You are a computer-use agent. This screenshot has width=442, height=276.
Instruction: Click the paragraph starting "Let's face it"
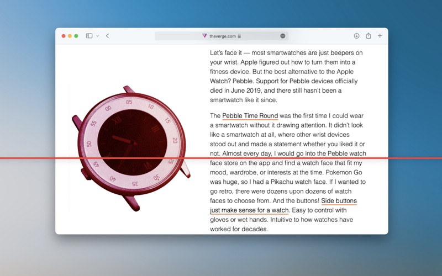[286, 76]
